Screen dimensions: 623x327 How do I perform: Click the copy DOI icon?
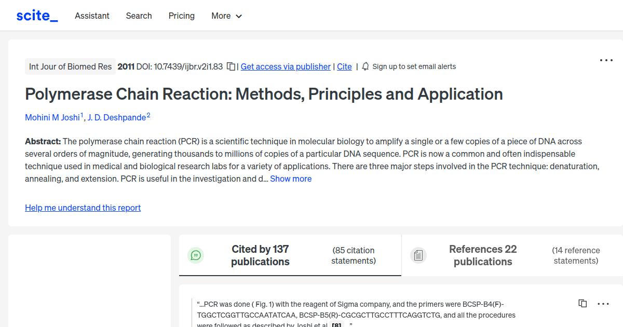pos(230,66)
